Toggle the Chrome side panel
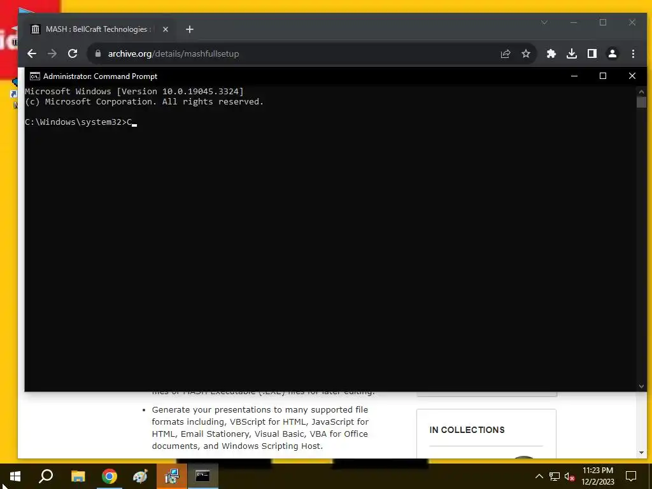This screenshot has height=489, width=652. pos(592,53)
